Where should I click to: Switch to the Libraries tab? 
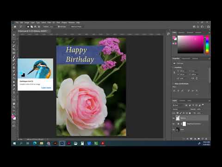[x=195, y=58]
